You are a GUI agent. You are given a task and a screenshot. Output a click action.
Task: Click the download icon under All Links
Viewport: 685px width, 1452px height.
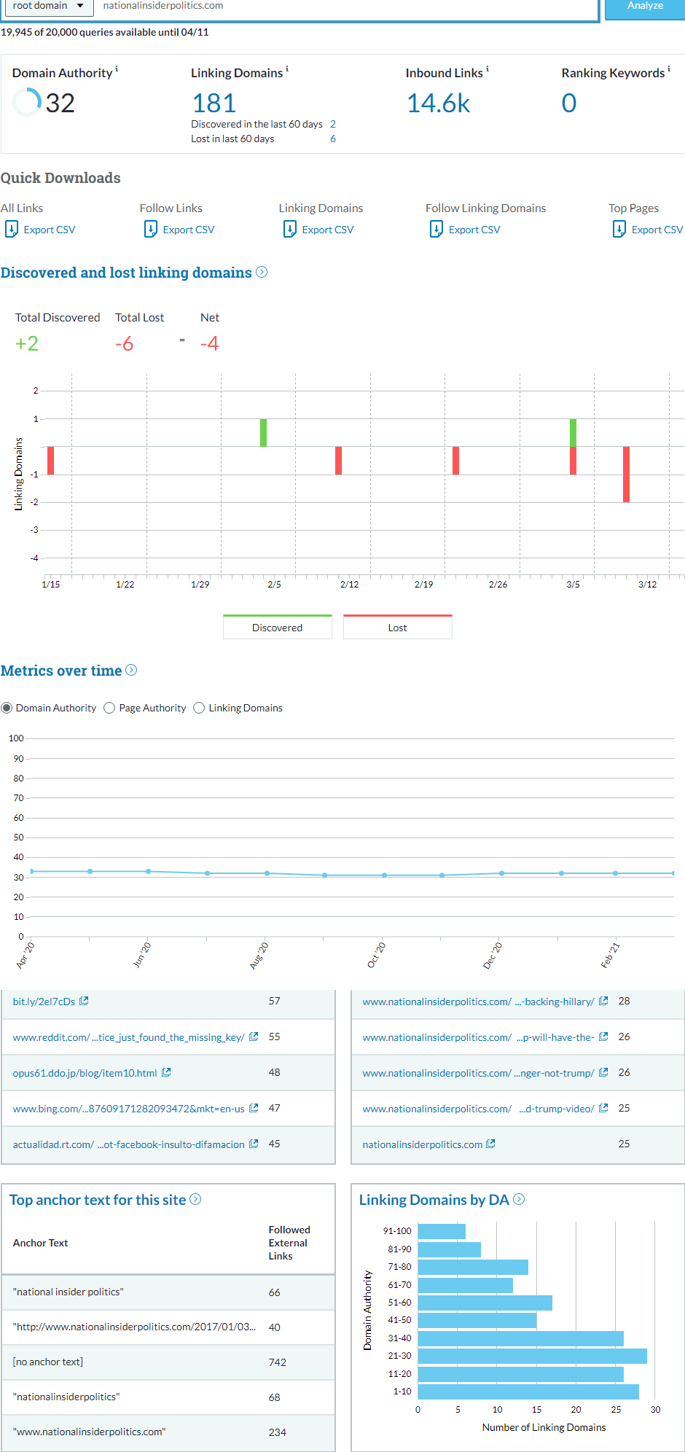[x=12, y=230]
